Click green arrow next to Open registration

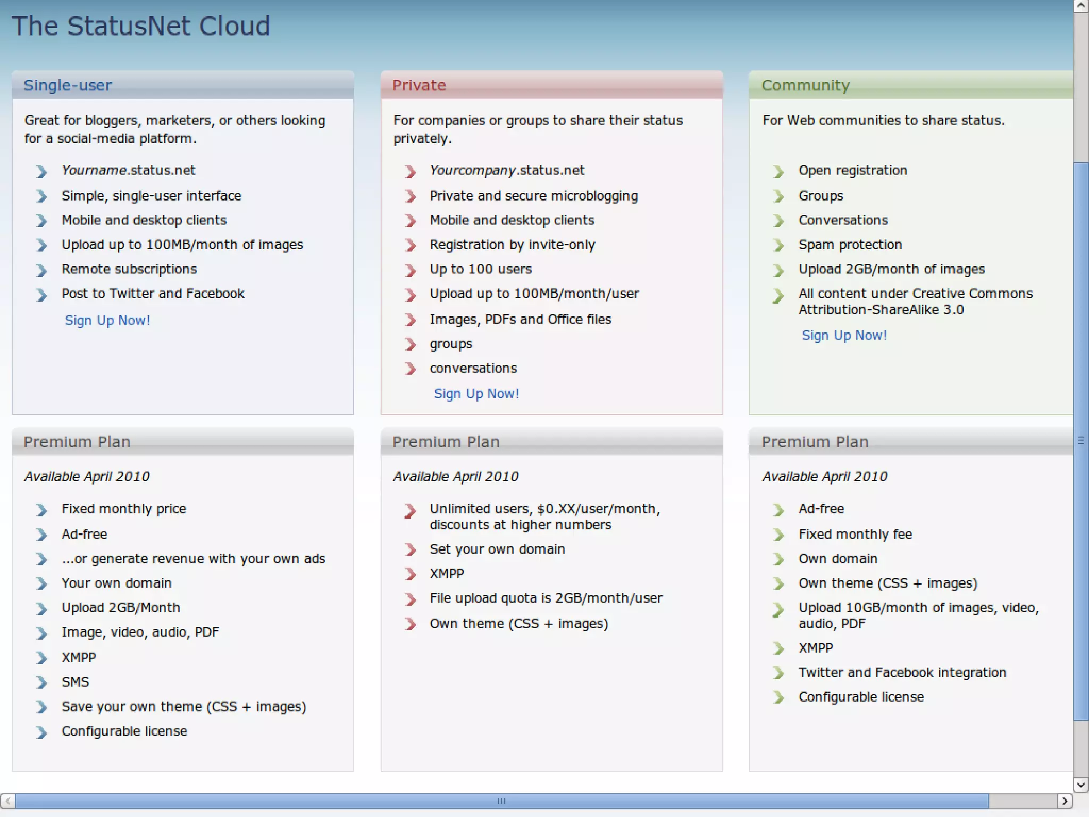coord(778,171)
